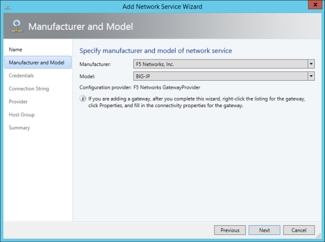325x242 pixels.
Task: Expand the Manufacturer dropdown arrow
Action: point(311,63)
